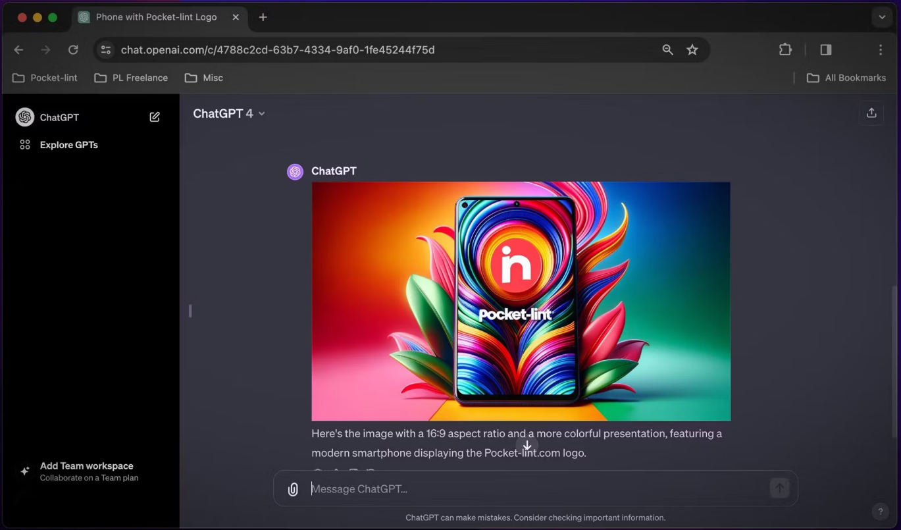Go back to the previous page
This screenshot has width=901, height=530.
click(18, 50)
